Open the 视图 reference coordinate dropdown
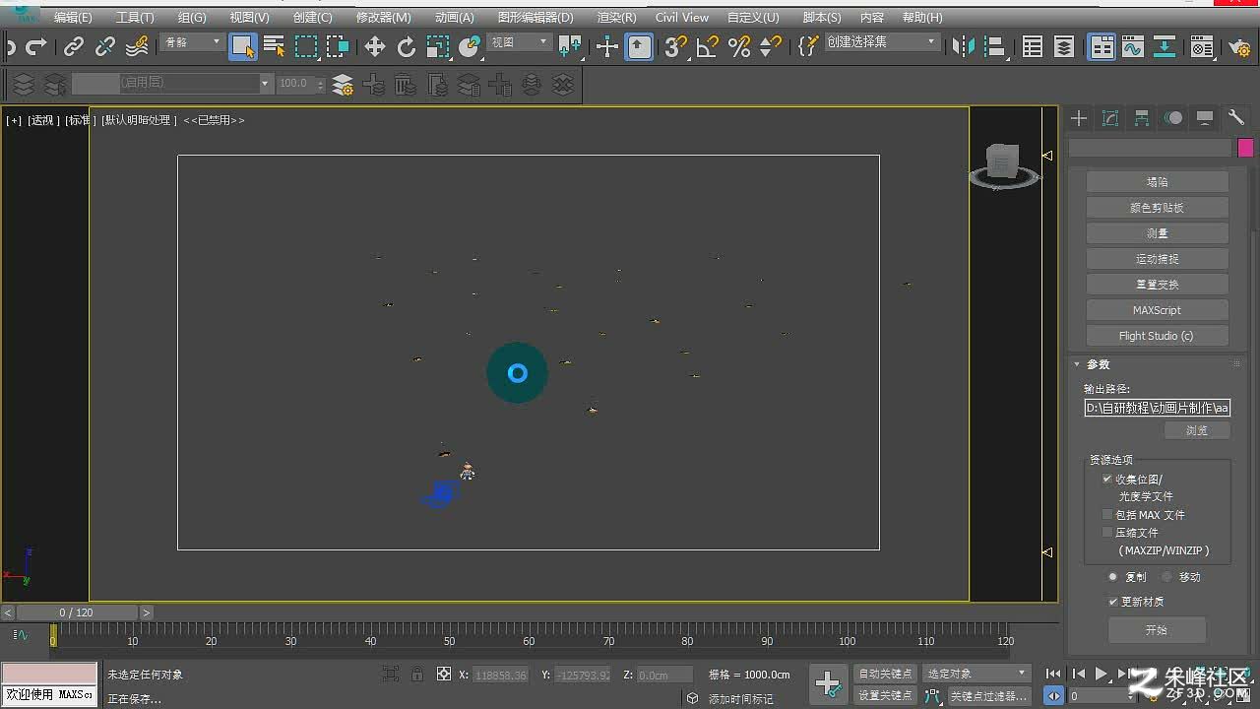The width and height of the screenshot is (1260, 709). coord(519,42)
